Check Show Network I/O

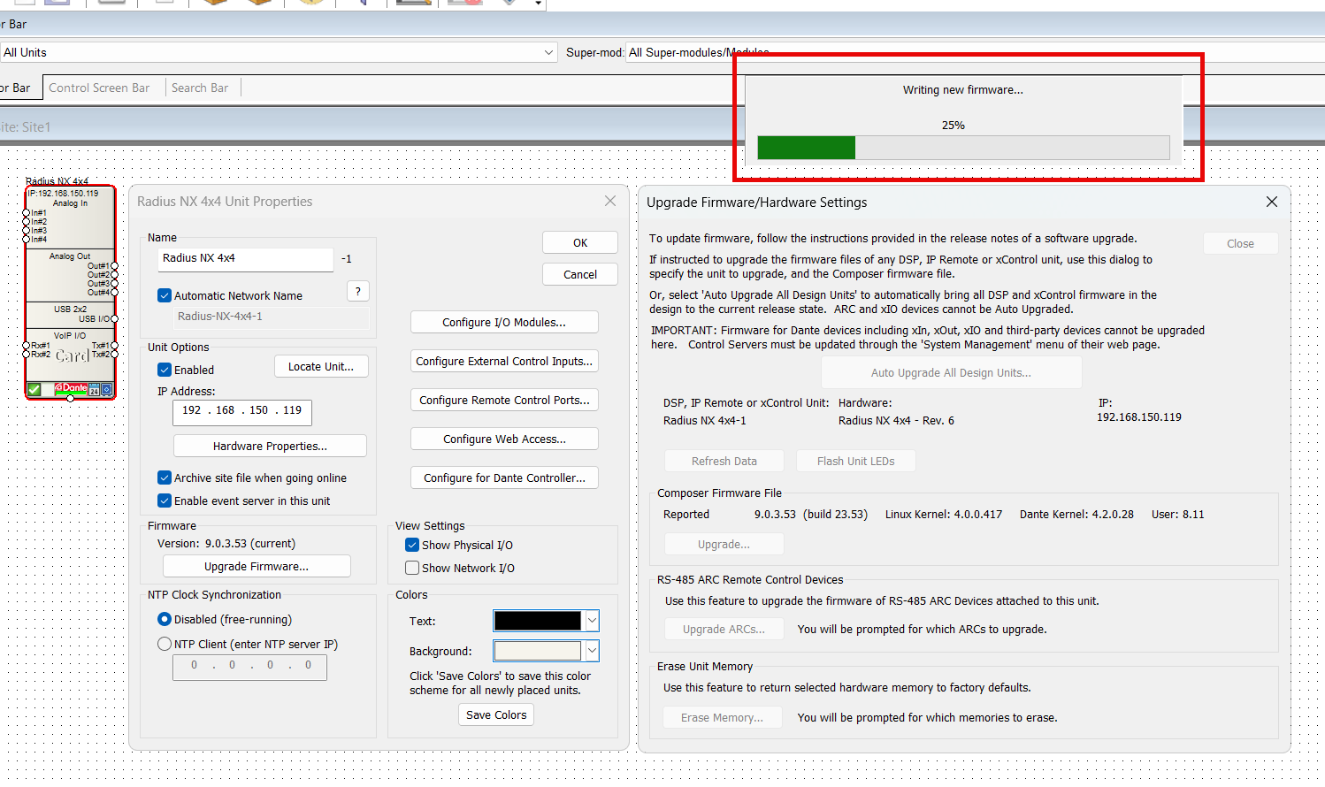tap(412, 568)
